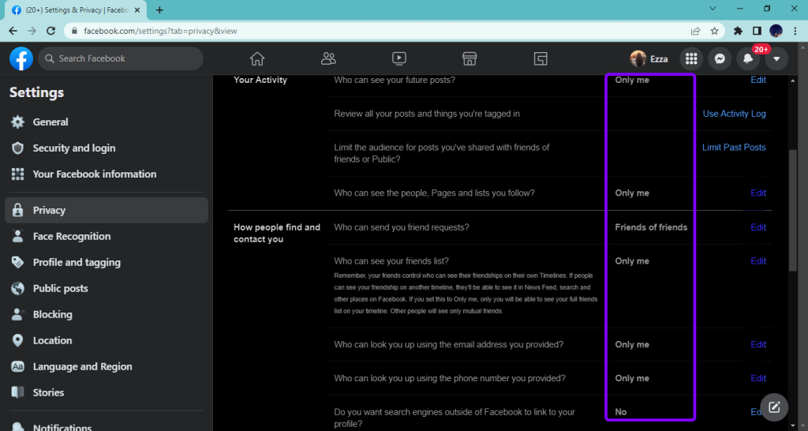
Task: Click the Limit Past Posts link
Action: tap(734, 147)
